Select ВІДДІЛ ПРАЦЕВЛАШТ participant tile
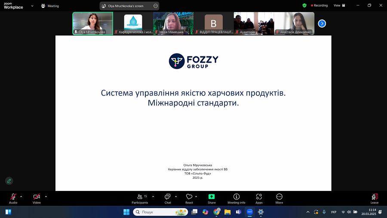This screenshot has height=218, width=387. [x=213, y=24]
